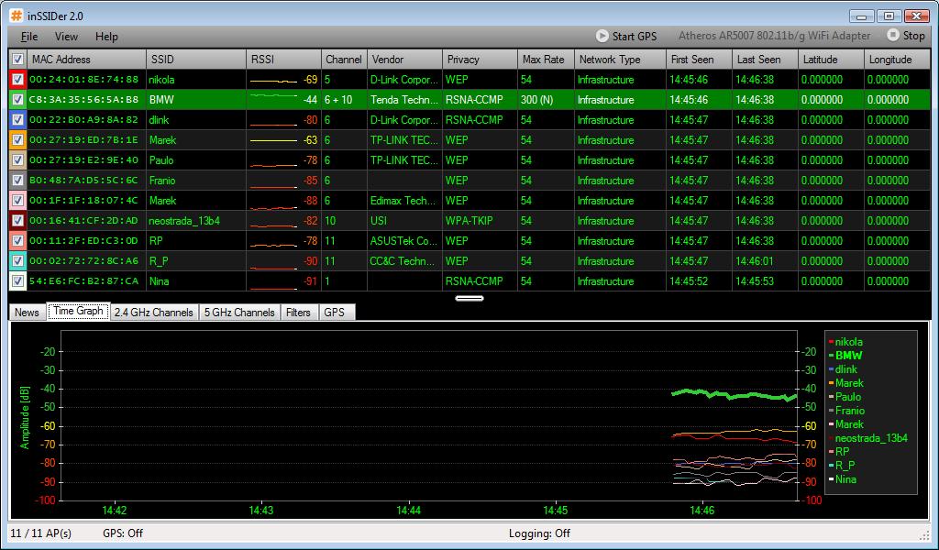Click the Last Seen column header
This screenshot has width=939, height=550.
coord(765,60)
